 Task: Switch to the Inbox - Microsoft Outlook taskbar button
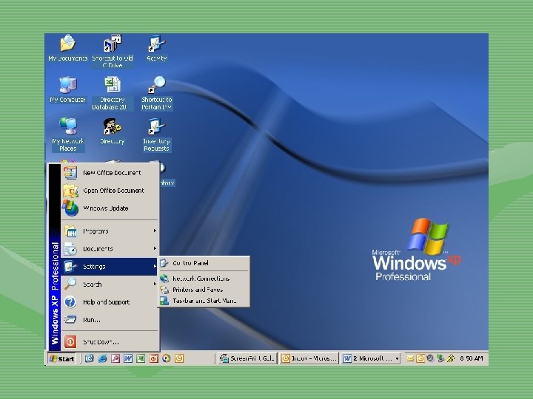pyautogui.click(x=309, y=358)
